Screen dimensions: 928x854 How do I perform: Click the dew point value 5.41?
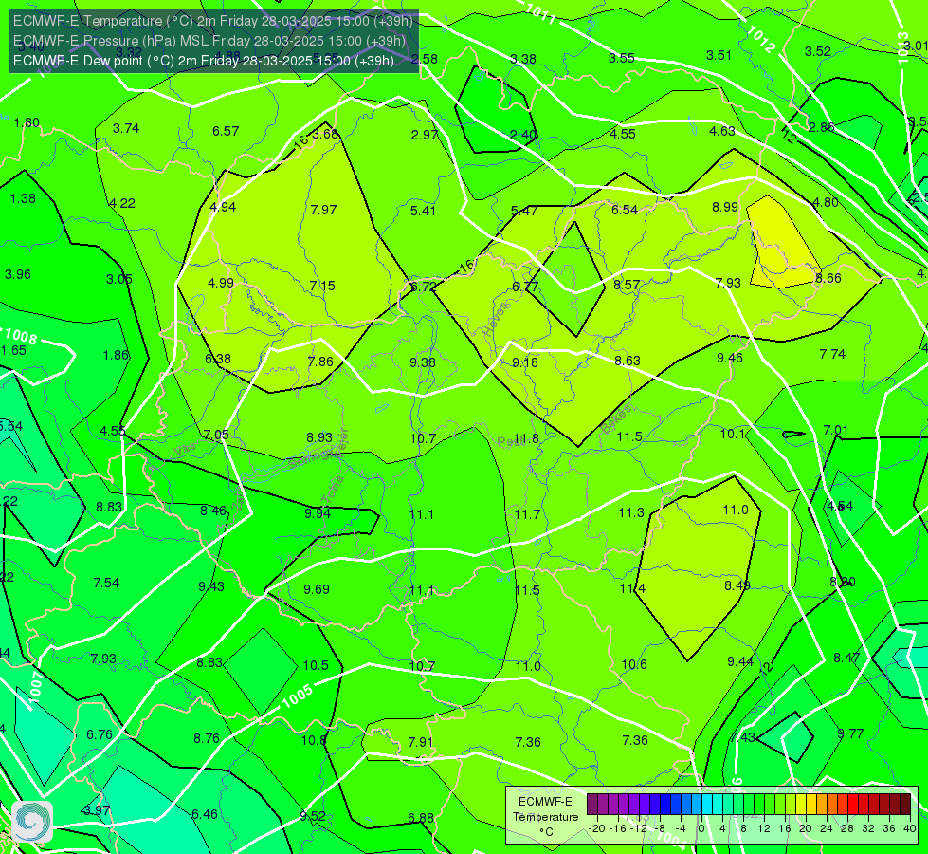pyautogui.click(x=423, y=211)
